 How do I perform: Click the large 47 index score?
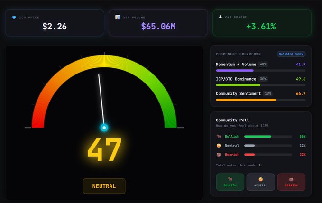tap(104, 149)
